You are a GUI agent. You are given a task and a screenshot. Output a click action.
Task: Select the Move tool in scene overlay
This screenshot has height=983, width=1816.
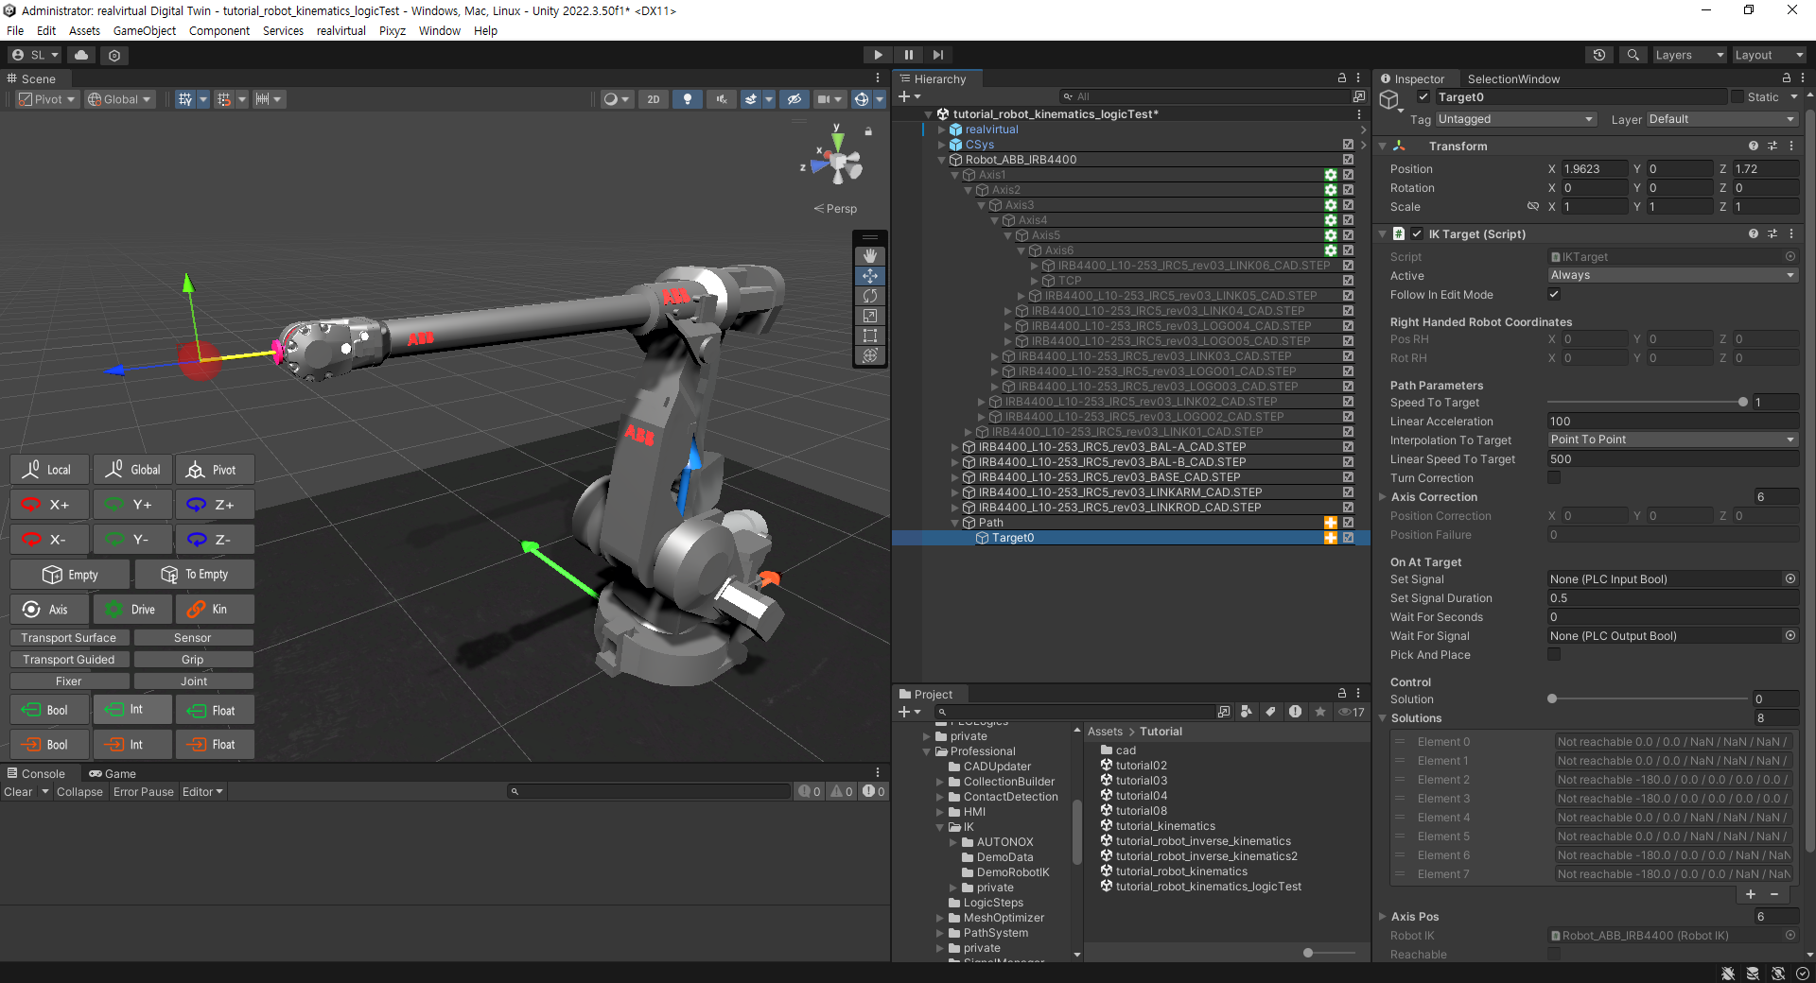pos(870,276)
